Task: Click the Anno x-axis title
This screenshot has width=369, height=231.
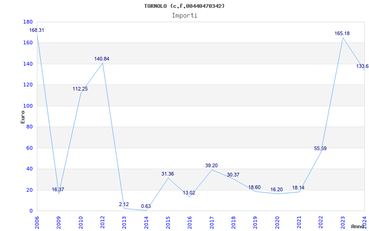Action: click(357, 226)
